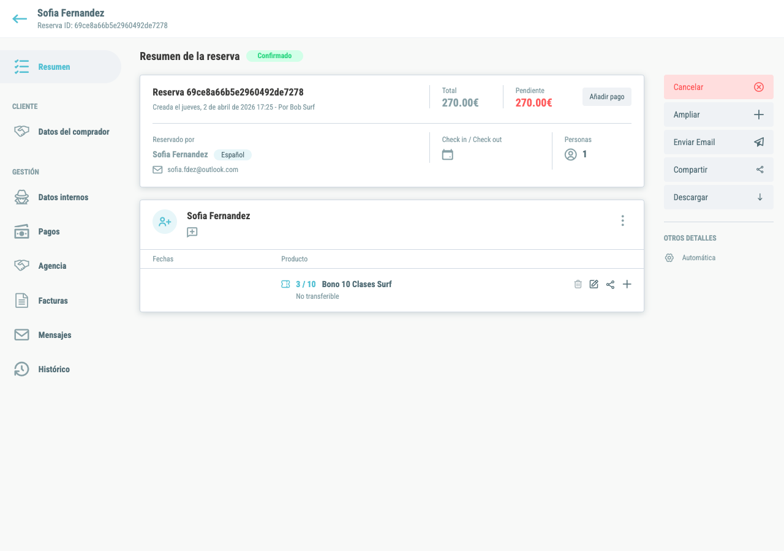Image resolution: width=784 pixels, height=551 pixels.
Task: Click Enviar Email button
Action: point(718,142)
